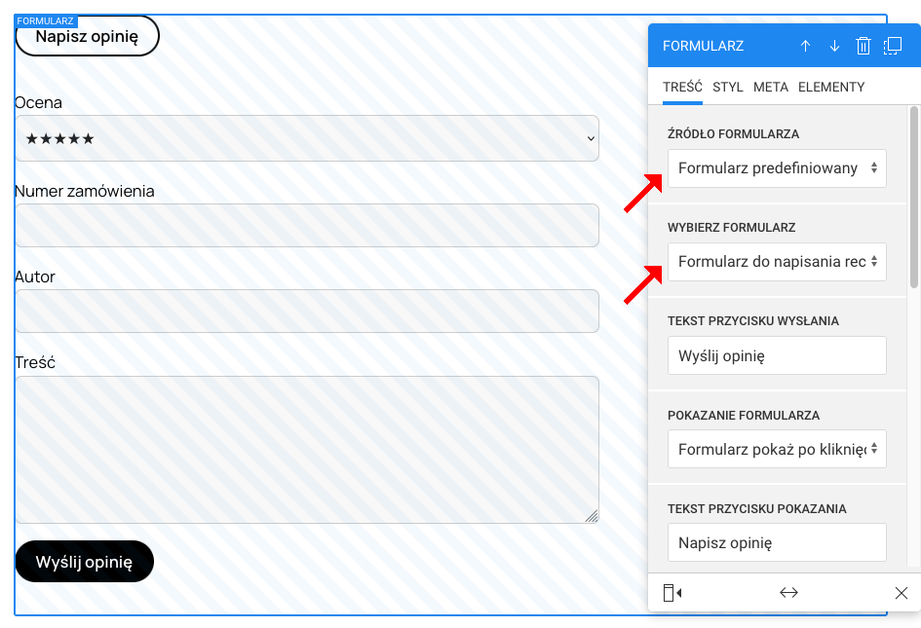Open the Źródło formularza dropdown

[777, 168]
